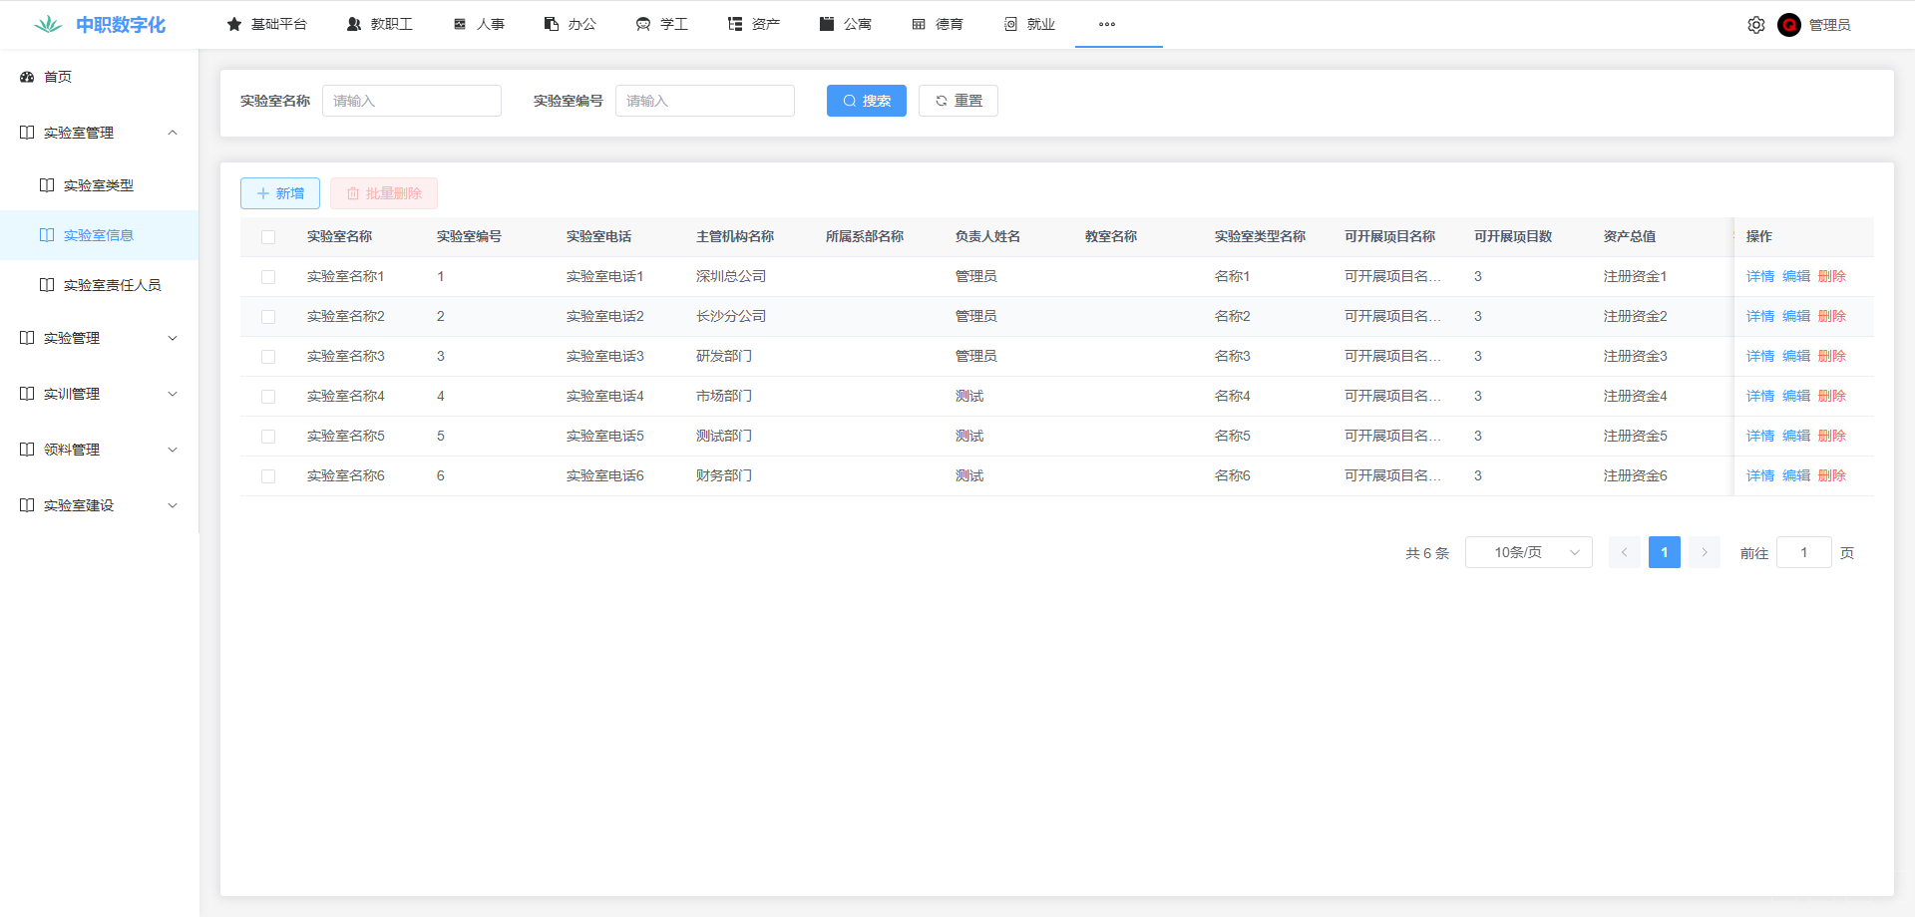Screen dimensions: 1915x917
Task: Click the star icon for 基础平台
Action: [x=234, y=24]
